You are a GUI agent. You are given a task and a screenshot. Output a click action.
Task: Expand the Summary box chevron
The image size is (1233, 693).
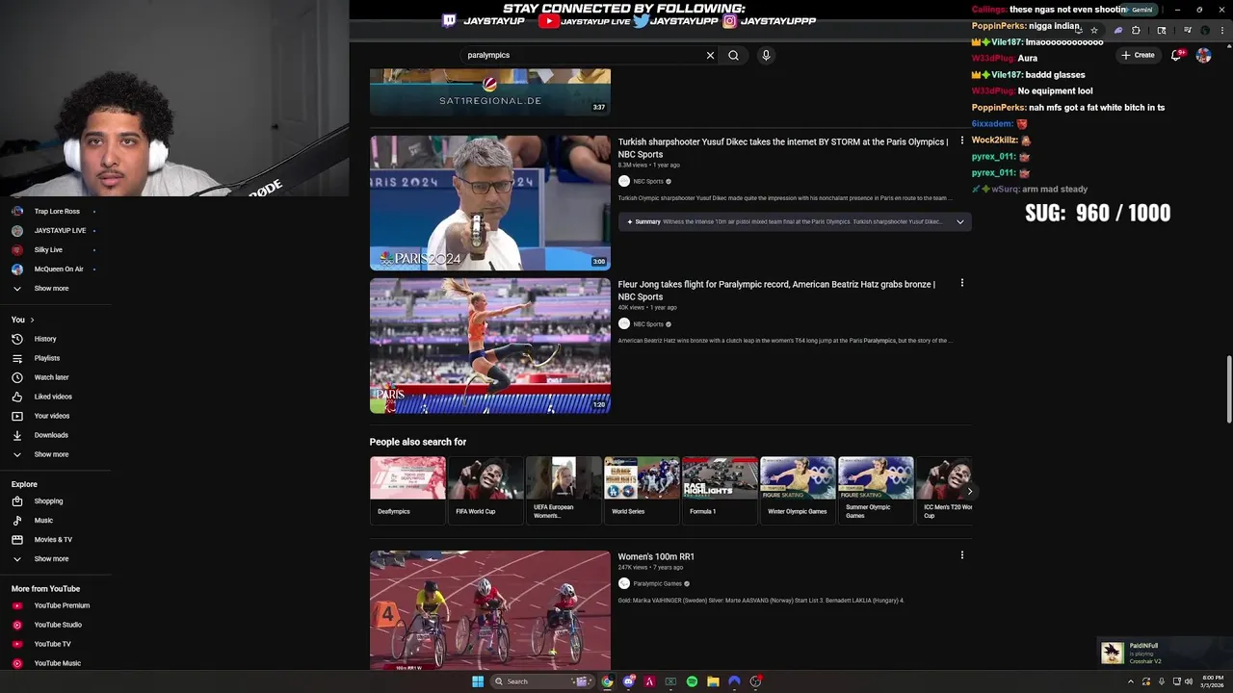[959, 221]
